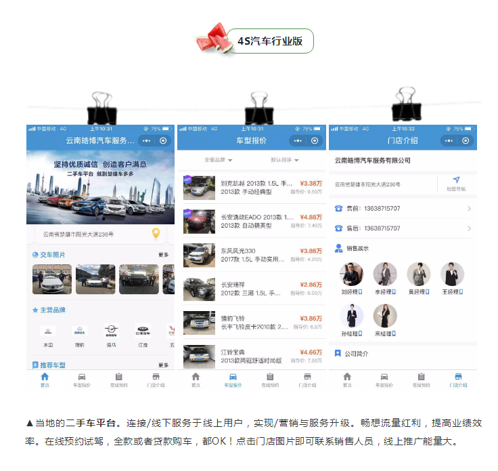Expand the 默认排序 sort dropdown

click(x=285, y=160)
